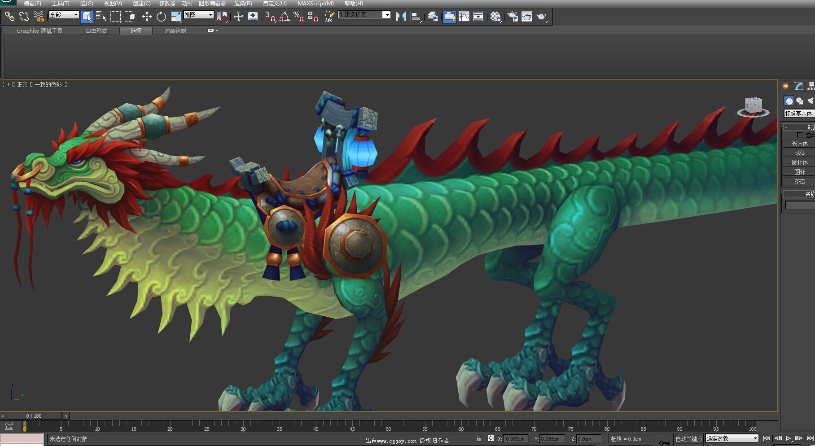
Task: Switch to the 自由形式 ribbon tab
Action: 96,31
